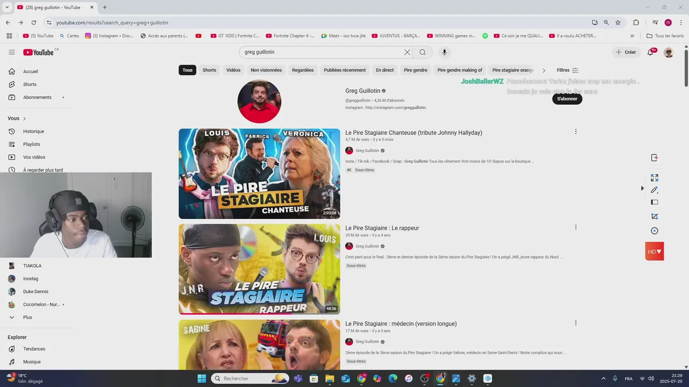Select the pencil annotation tool
689x387 pixels.
[655, 190]
